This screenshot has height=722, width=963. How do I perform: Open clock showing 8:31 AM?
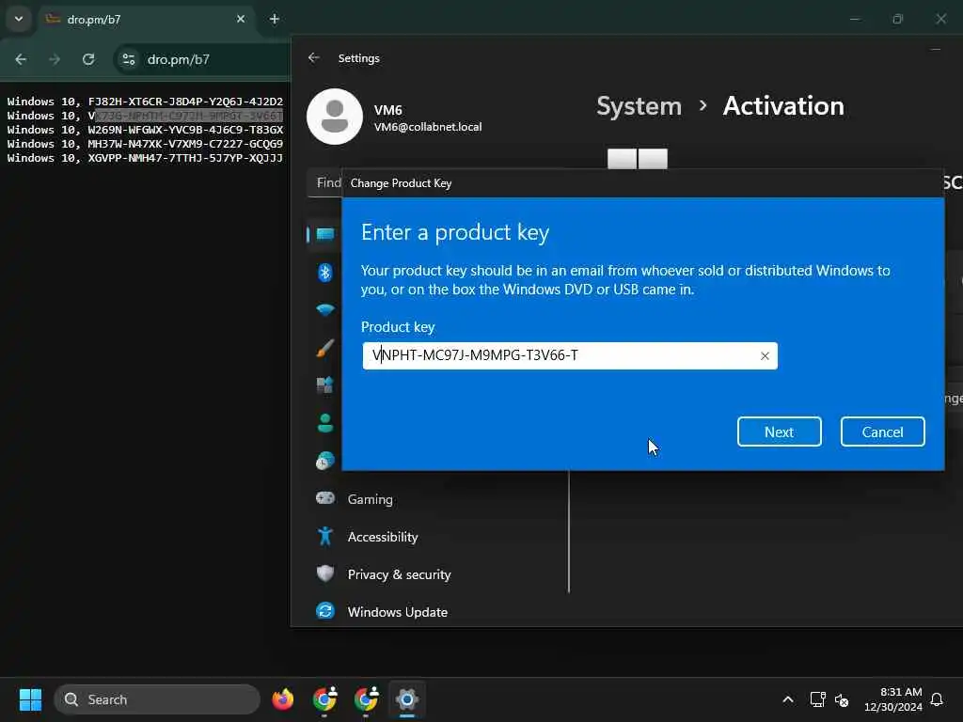pyautogui.click(x=893, y=699)
